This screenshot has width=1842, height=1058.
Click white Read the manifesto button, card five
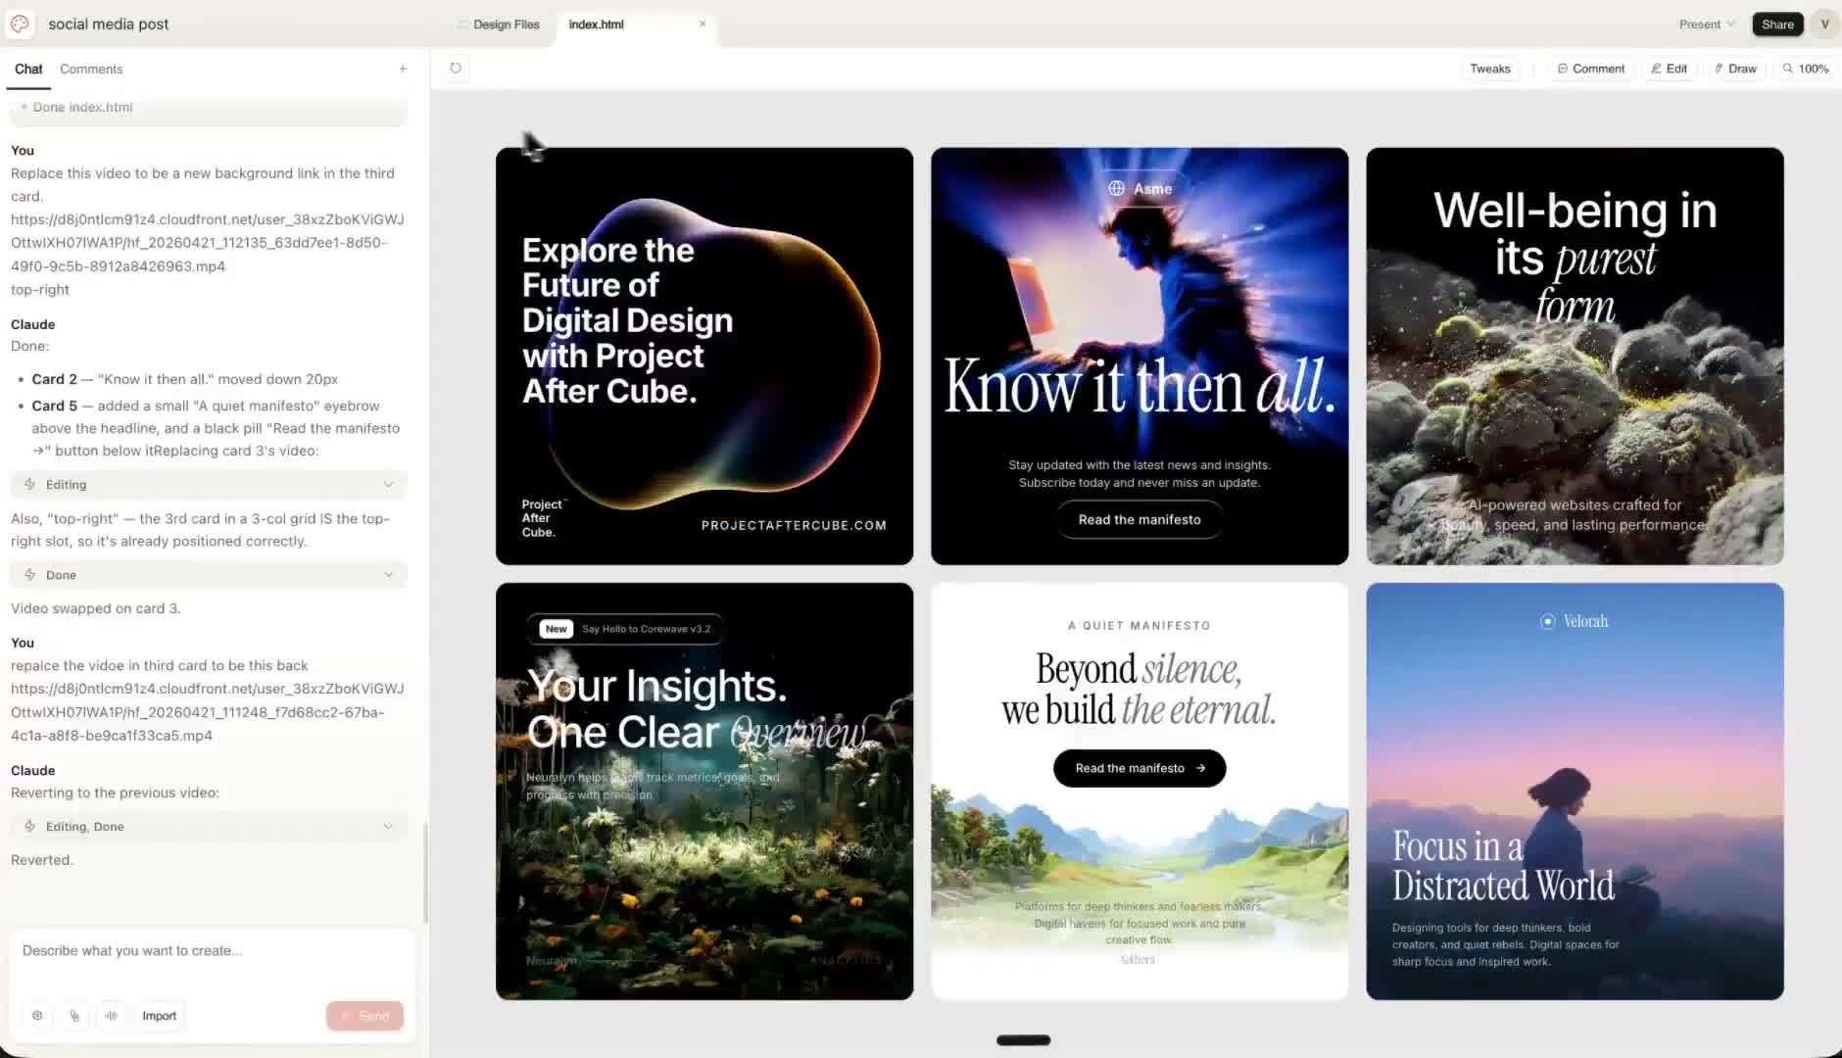click(1139, 768)
